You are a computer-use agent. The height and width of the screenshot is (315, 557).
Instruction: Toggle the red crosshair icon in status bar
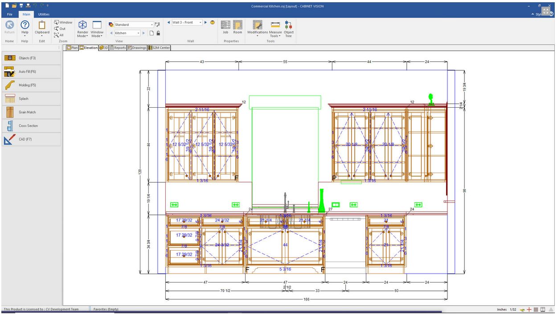(529, 309)
